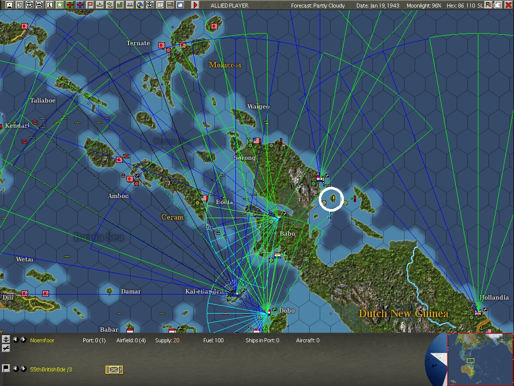Click the Wetar island label
The image size is (514, 386).
click(x=25, y=259)
